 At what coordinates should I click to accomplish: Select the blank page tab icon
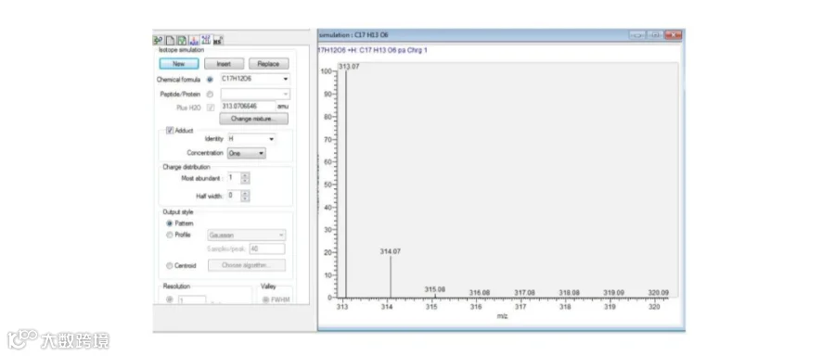point(170,41)
